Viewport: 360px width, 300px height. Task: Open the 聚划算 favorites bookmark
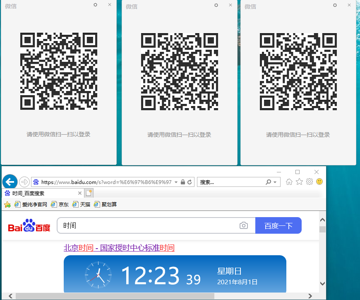tap(106, 204)
